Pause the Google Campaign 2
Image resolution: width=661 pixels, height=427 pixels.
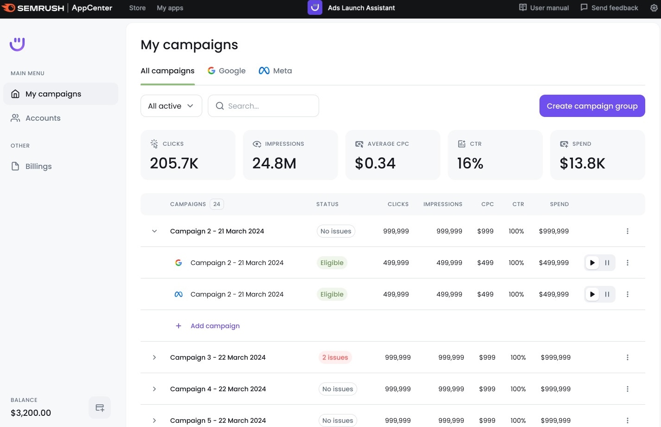(607, 263)
